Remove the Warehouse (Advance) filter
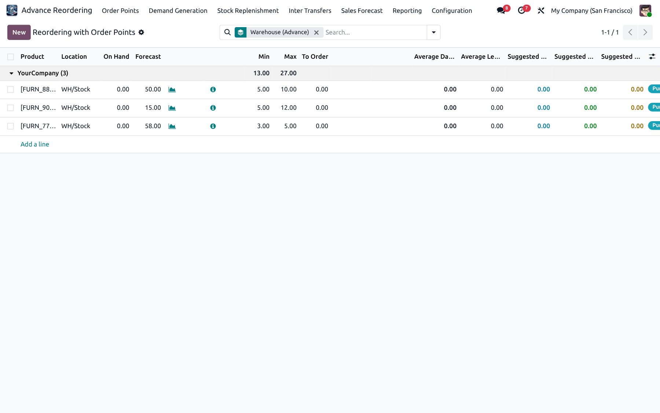This screenshot has height=413, width=660. (x=316, y=32)
